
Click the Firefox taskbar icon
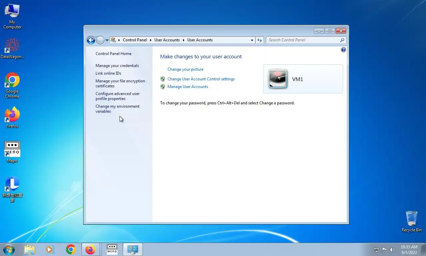[x=91, y=249]
